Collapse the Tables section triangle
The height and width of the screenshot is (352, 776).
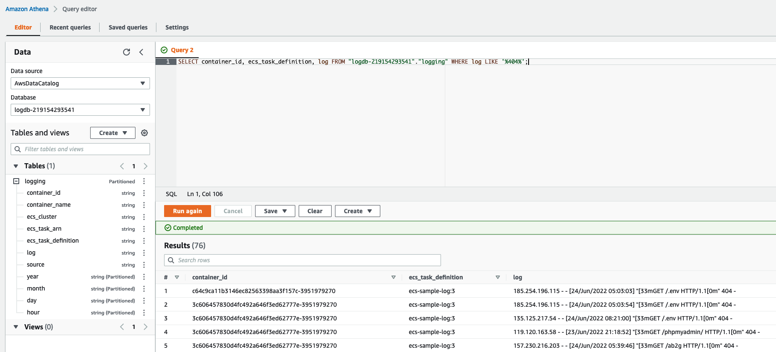[16, 166]
